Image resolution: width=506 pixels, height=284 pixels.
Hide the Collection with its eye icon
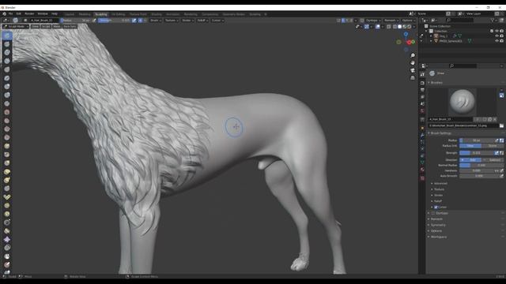(497, 32)
